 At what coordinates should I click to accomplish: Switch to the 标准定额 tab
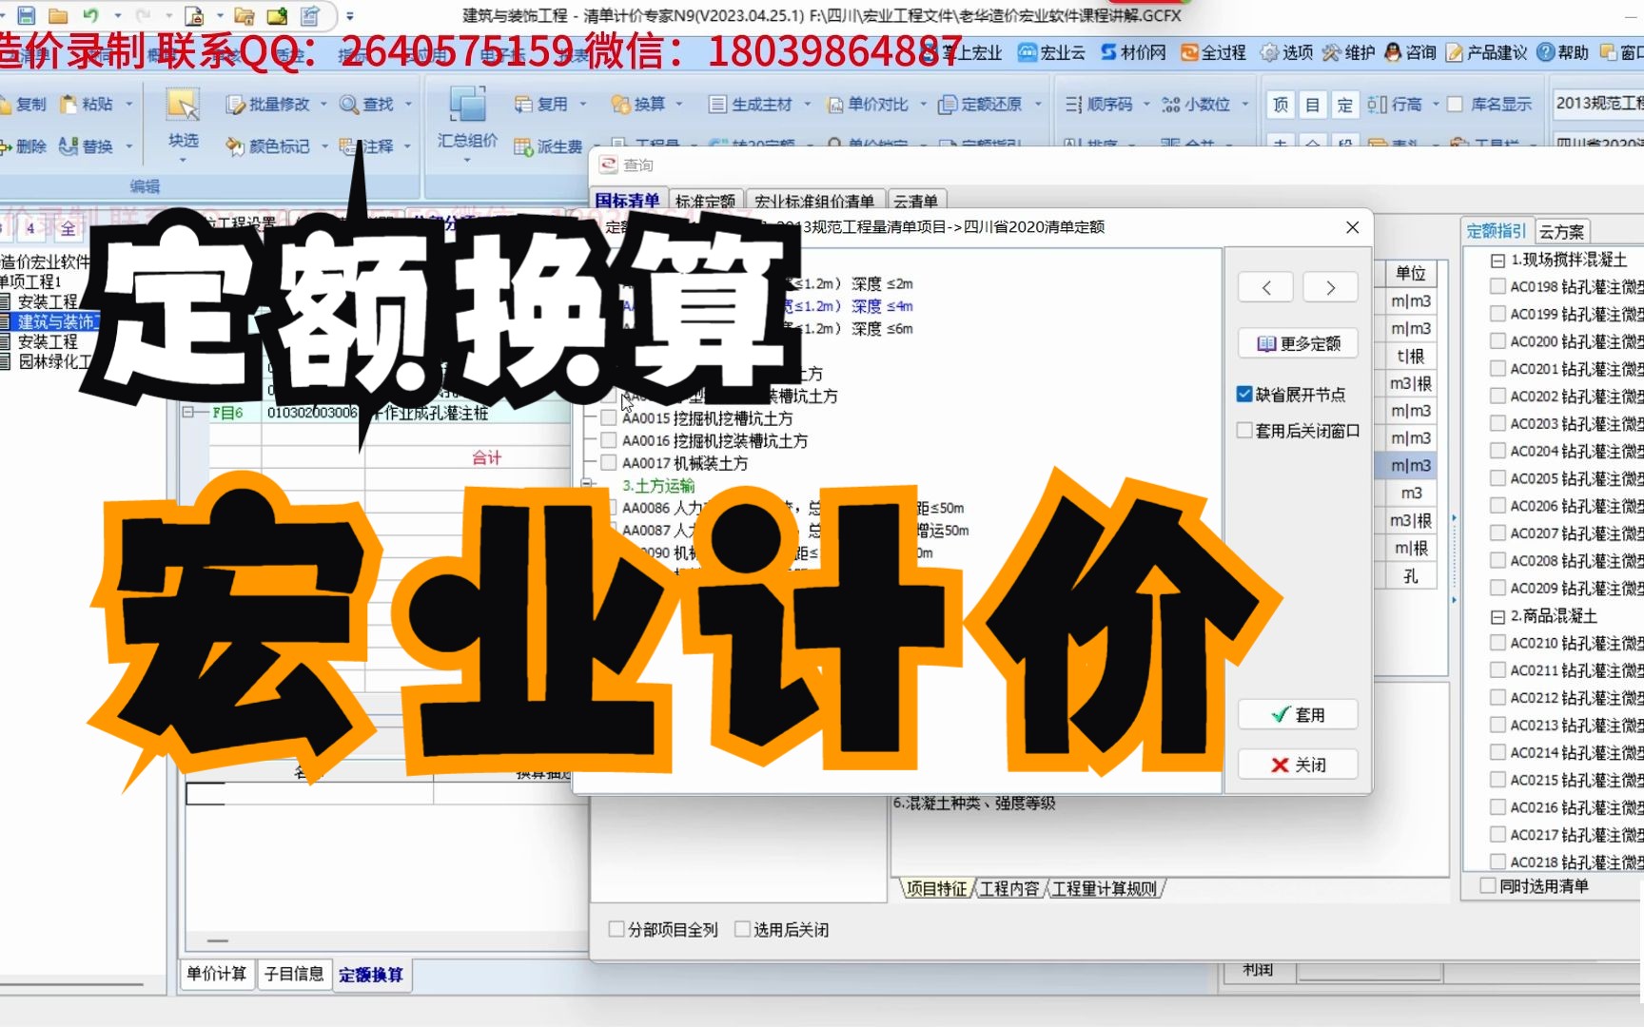705,201
